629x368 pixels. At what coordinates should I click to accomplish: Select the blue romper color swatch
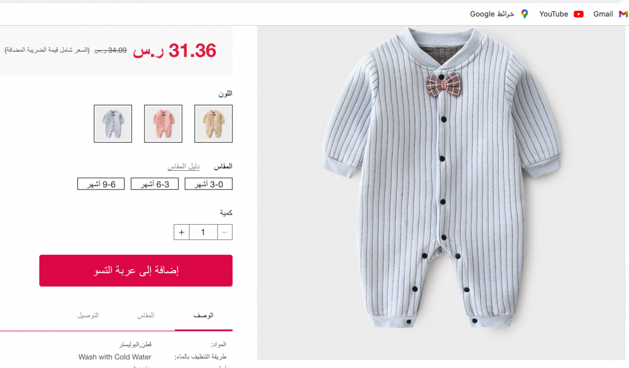click(113, 124)
